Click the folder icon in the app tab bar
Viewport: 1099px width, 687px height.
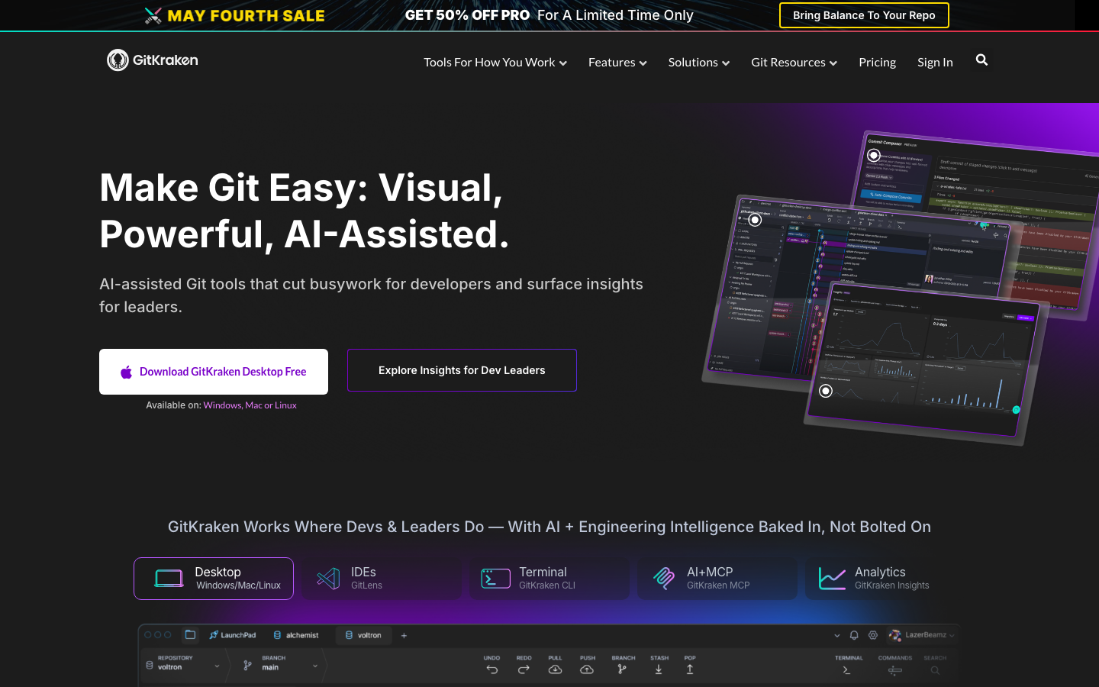(190, 634)
